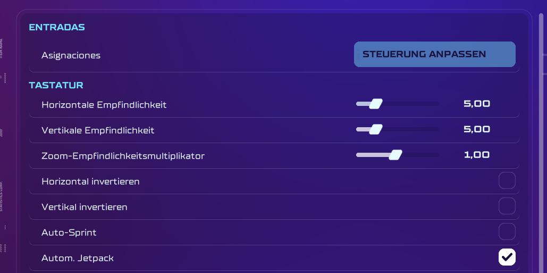The width and height of the screenshot is (547, 273).
Task: Select the Zoom multiplier value 1,00
Action: [x=476, y=155]
